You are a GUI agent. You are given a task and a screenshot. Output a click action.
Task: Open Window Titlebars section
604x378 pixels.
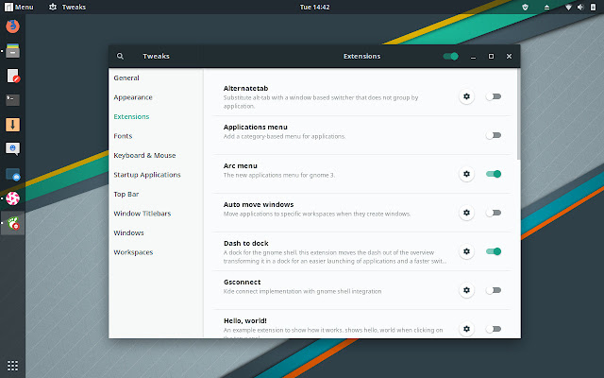pos(156,214)
